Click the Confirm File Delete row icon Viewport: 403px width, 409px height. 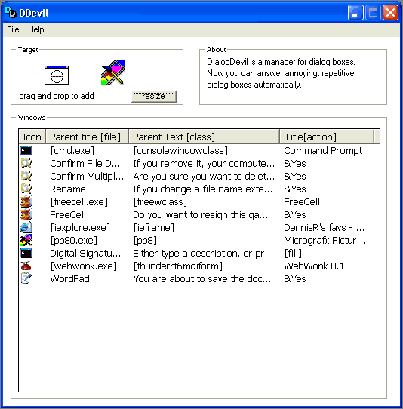pos(26,163)
